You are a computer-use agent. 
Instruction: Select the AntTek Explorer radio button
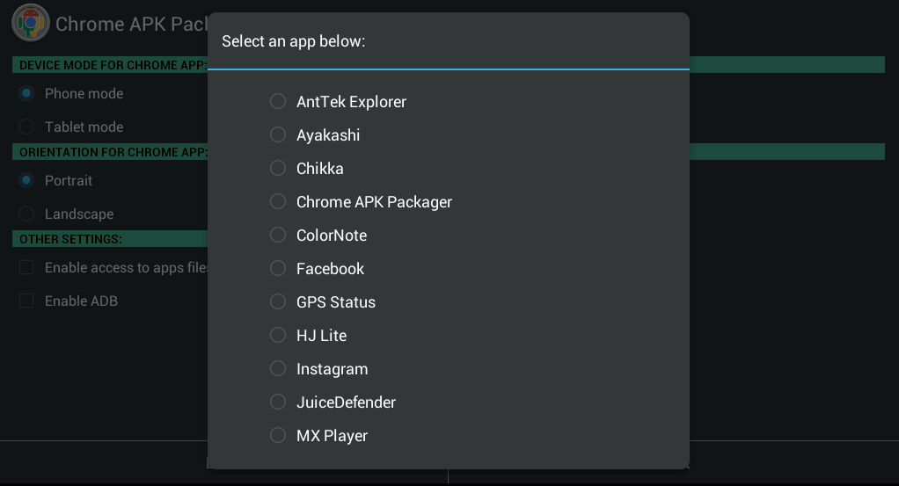point(278,101)
